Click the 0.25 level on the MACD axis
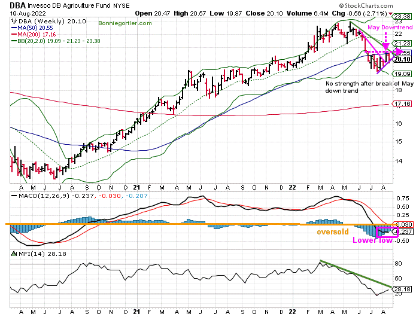The image size is (419, 317). pos(403,215)
